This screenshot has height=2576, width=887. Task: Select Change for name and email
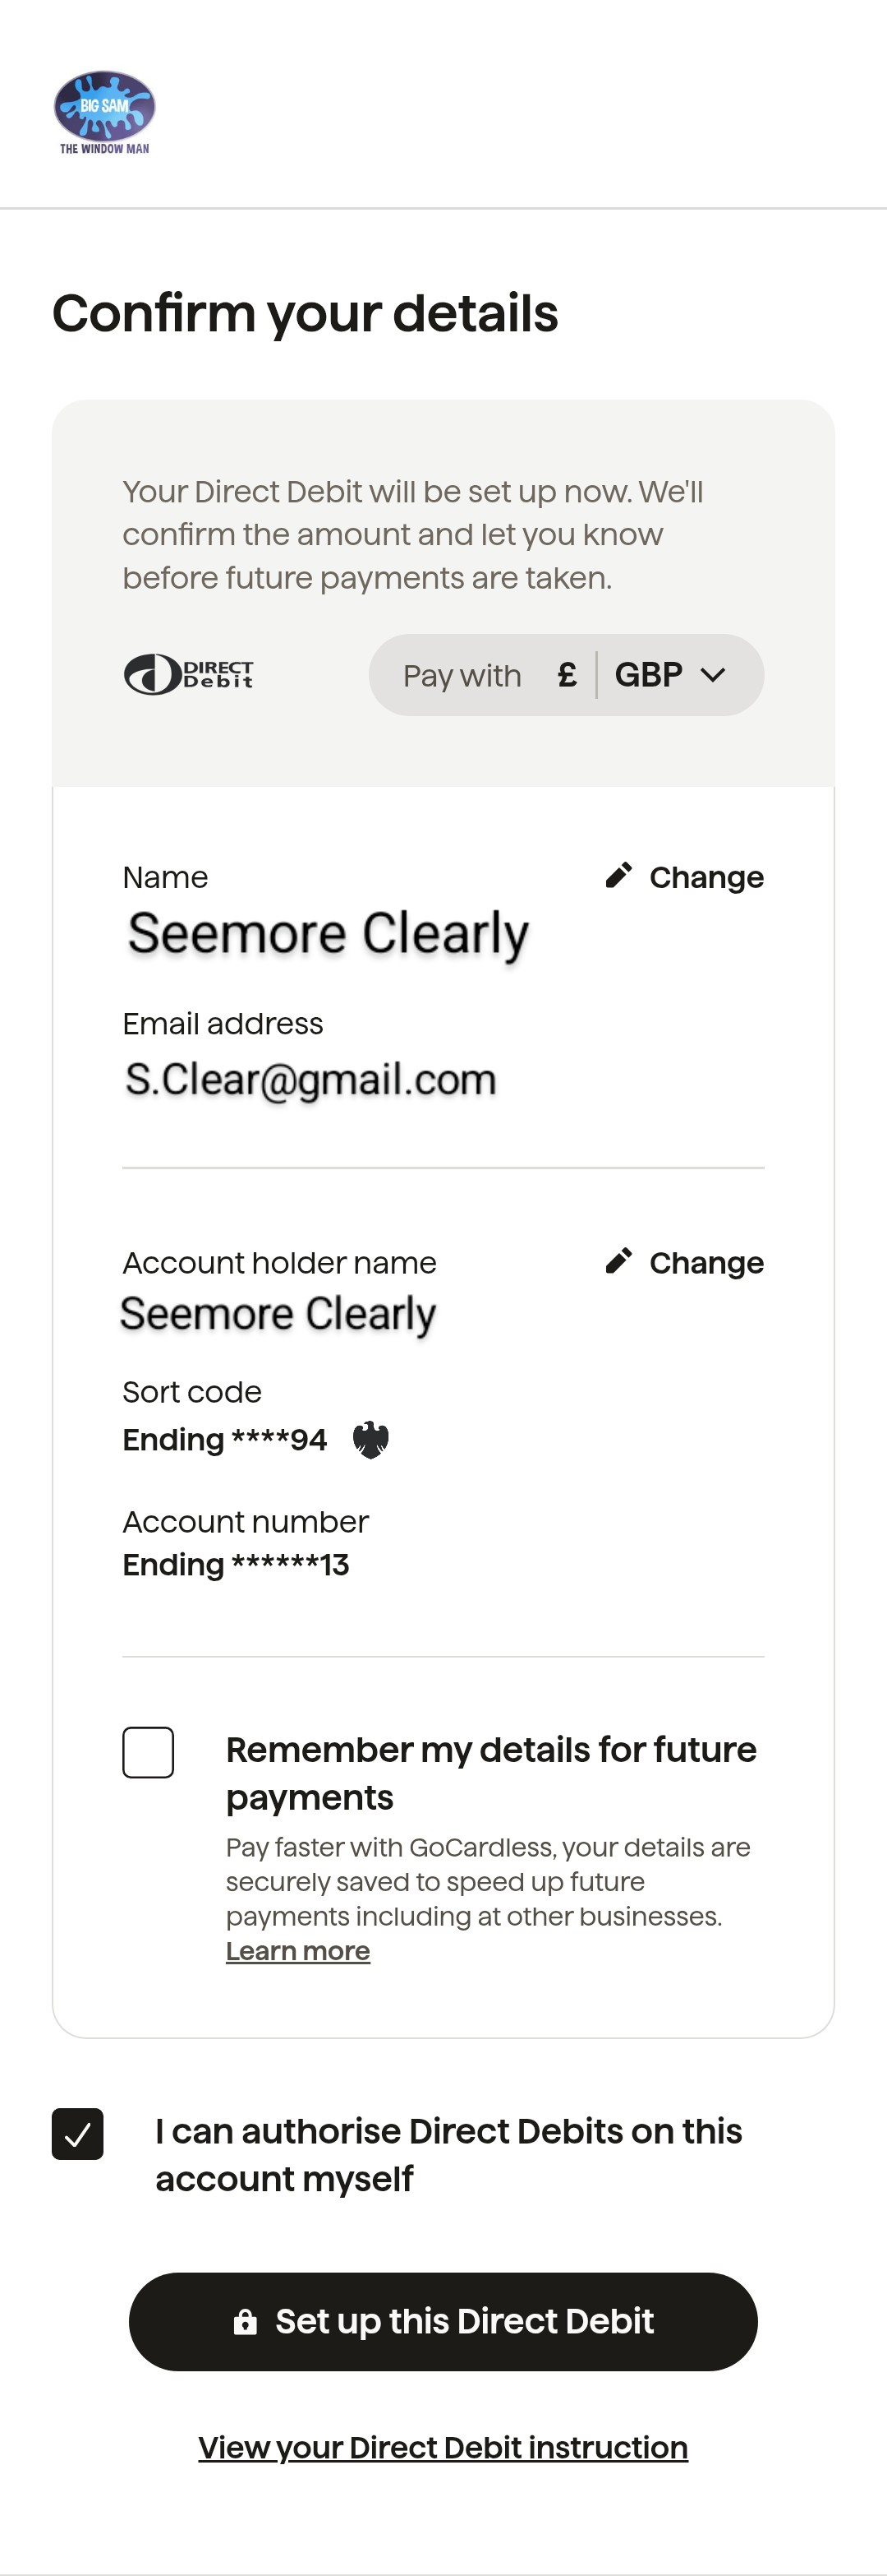(x=685, y=877)
